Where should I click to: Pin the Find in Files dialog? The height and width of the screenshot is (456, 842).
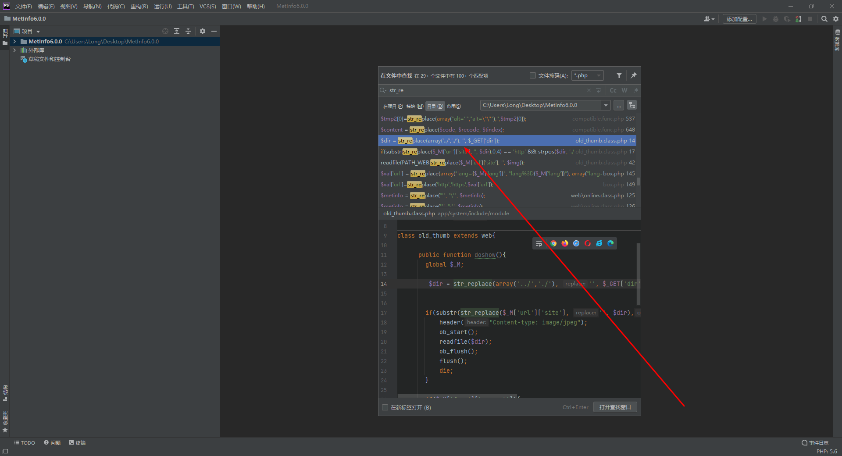coord(634,75)
